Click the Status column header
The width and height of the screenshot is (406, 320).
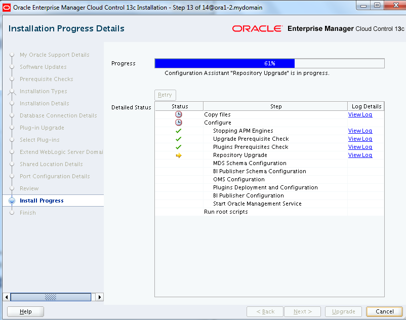180,106
